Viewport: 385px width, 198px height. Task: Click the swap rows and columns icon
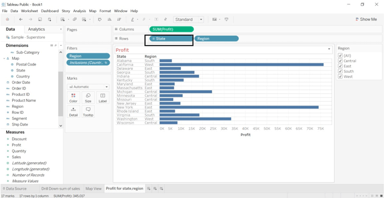point(100,20)
